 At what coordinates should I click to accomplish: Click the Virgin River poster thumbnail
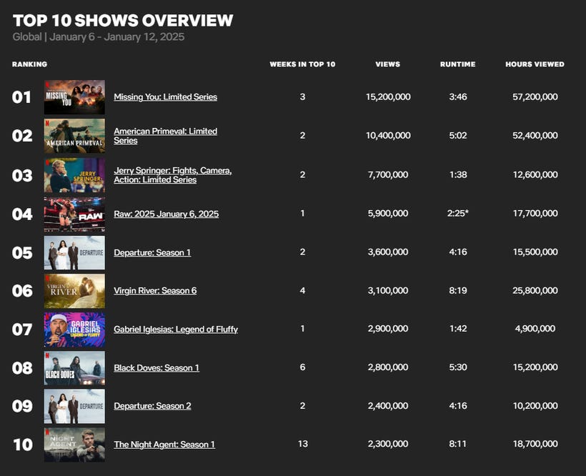pos(74,291)
